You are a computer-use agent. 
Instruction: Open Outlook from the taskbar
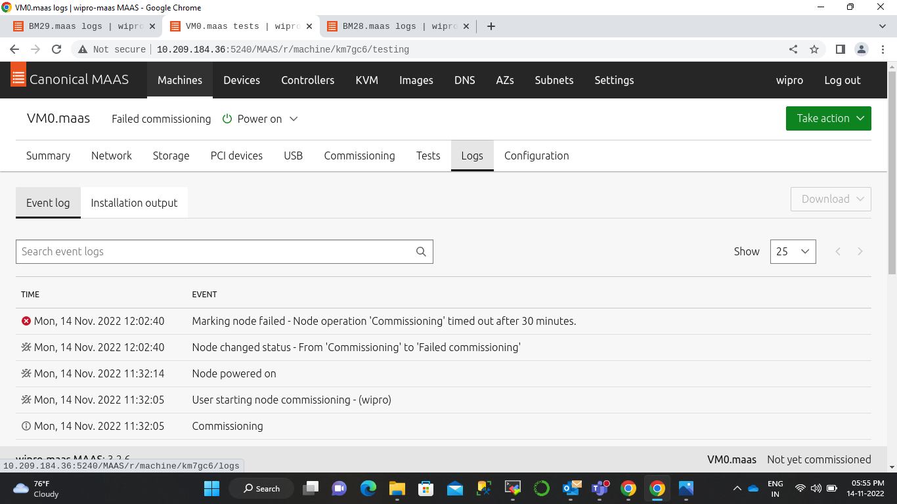(x=571, y=488)
